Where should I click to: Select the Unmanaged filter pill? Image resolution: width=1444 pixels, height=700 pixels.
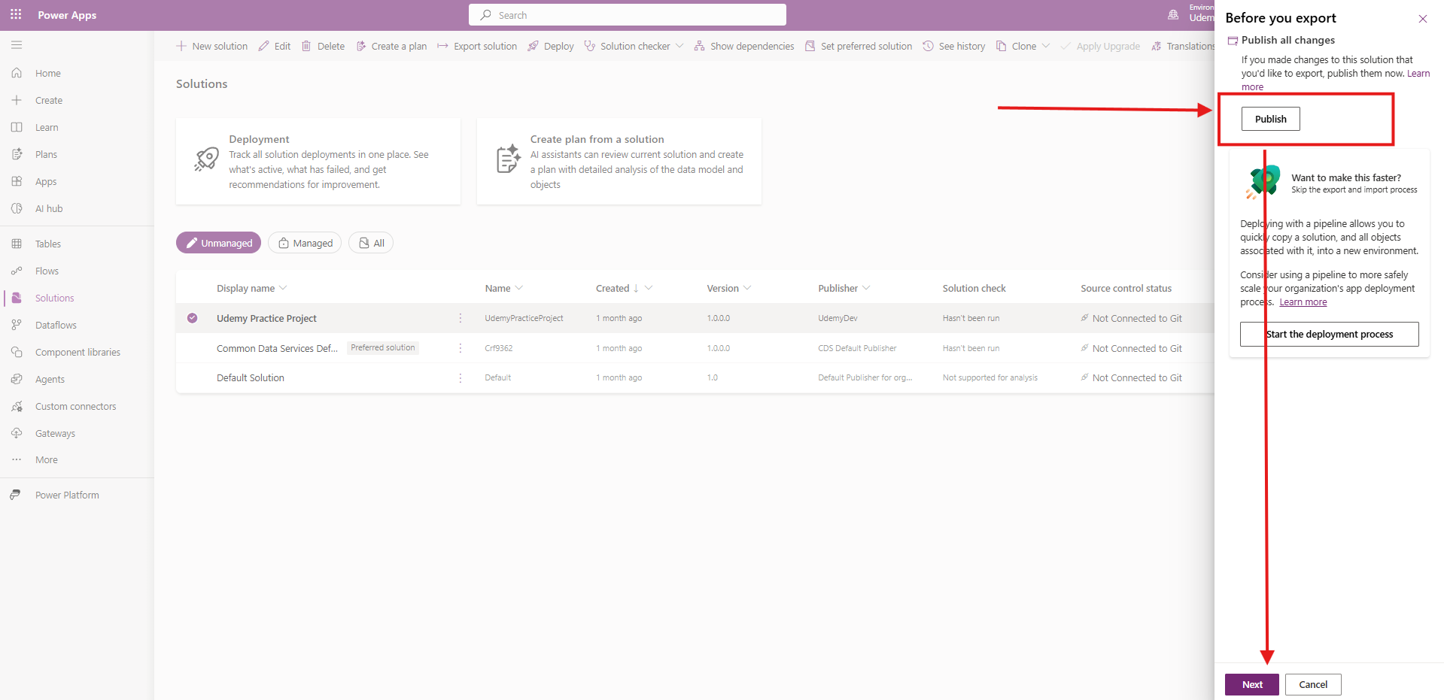(219, 243)
